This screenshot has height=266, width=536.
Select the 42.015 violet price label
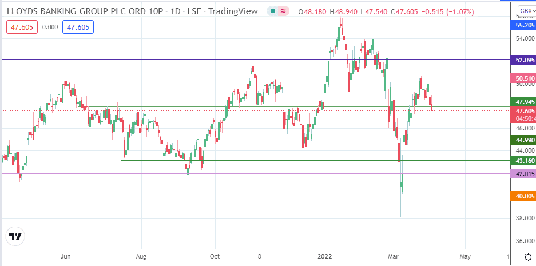pyautogui.click(x=523, y=174)
